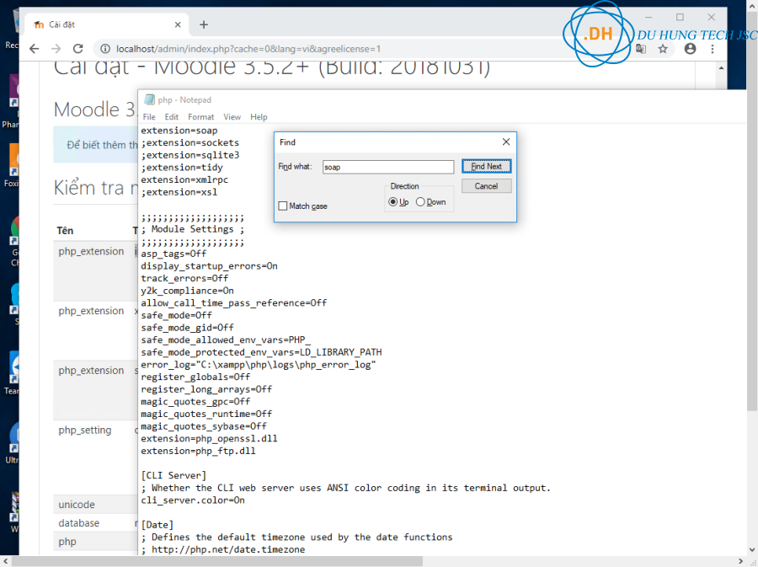This screenshot has width=758, height=567.
Task: Select the Up direction radio button
Action: pos(392,202)
